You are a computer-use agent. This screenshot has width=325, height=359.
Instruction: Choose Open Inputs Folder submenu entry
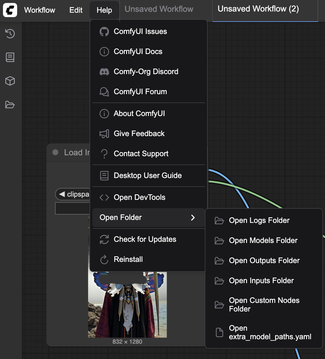(x=264, y=281)
